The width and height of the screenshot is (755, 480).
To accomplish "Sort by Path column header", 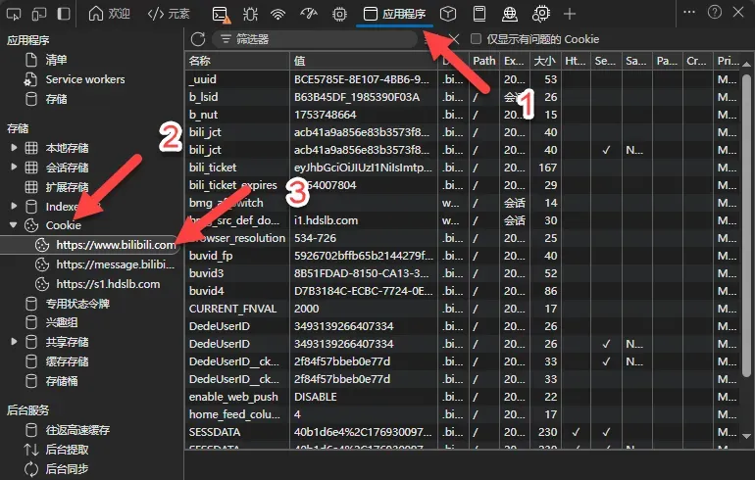I will click(484, 61).
